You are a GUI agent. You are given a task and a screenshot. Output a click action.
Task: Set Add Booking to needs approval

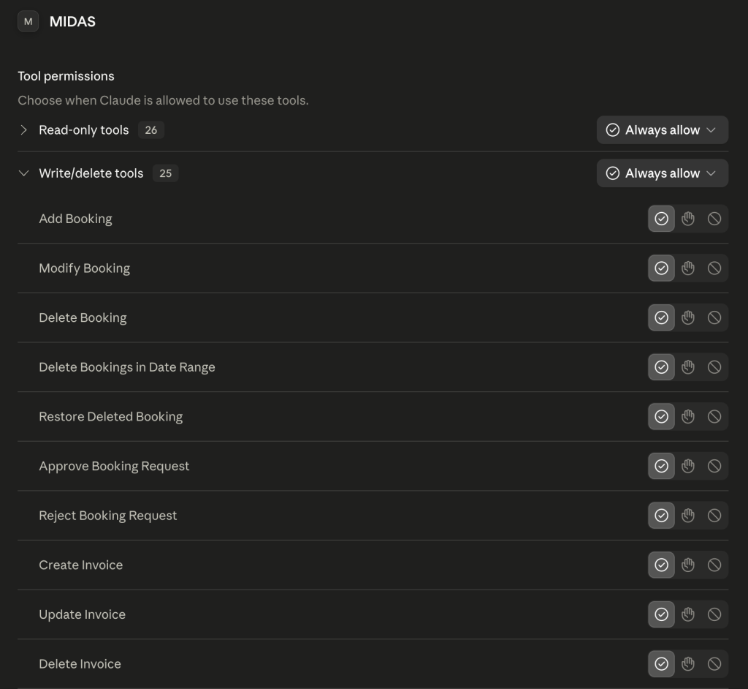[688, 219]
